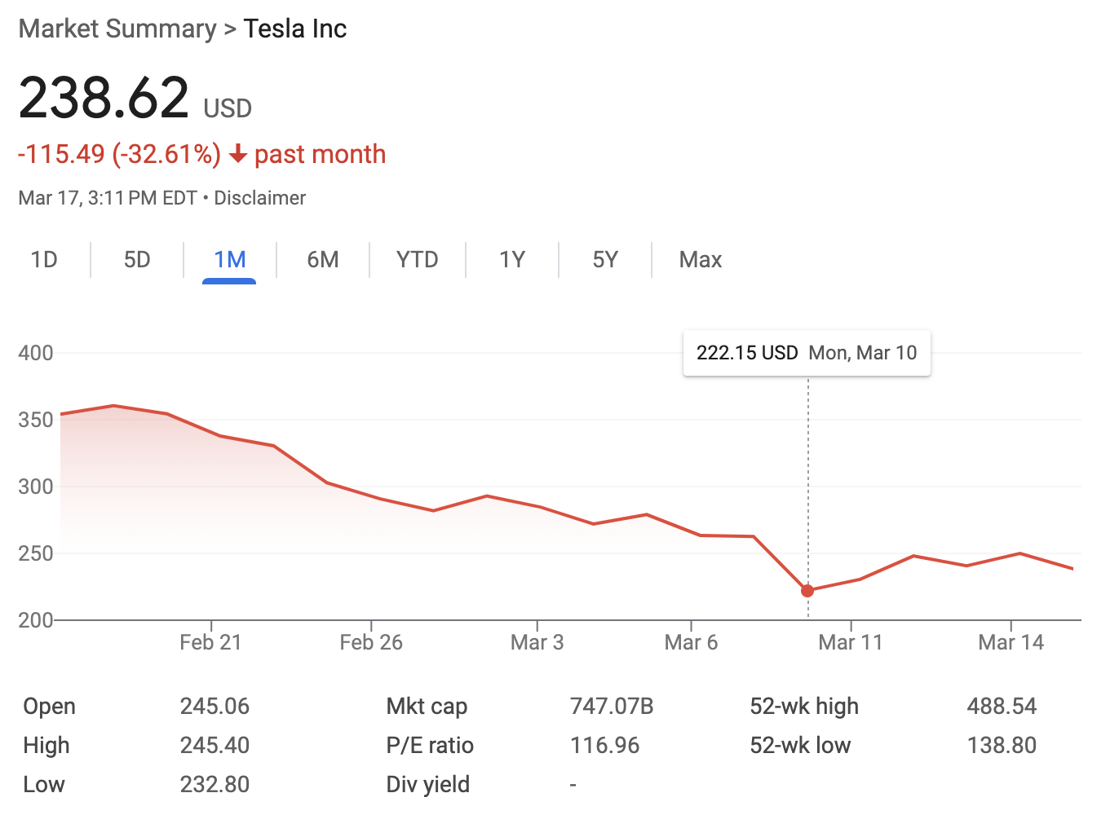
Task: Click the red down arrow icon
Action: [x=238, y=154]
